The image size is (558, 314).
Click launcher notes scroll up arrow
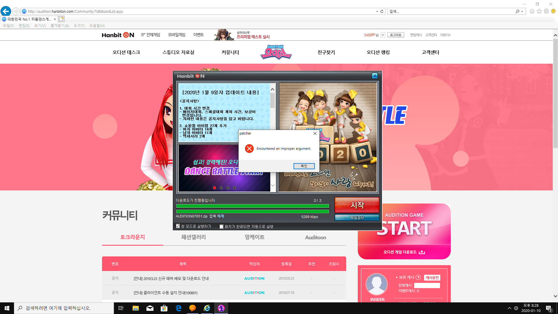tap(272, 89)
